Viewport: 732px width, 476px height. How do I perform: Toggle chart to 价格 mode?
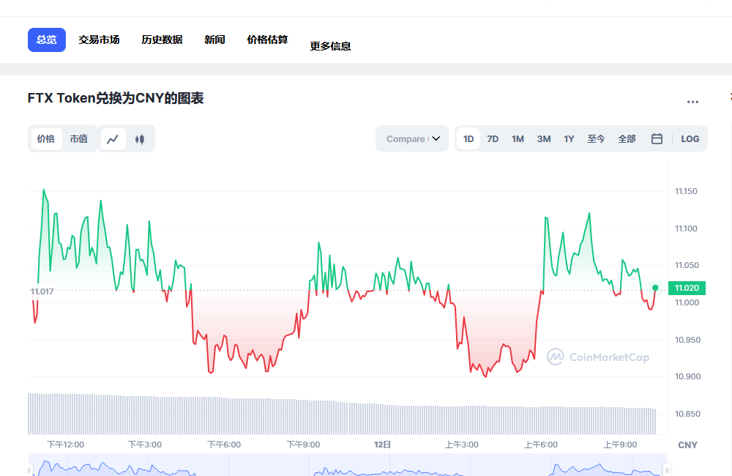[45, 139]
